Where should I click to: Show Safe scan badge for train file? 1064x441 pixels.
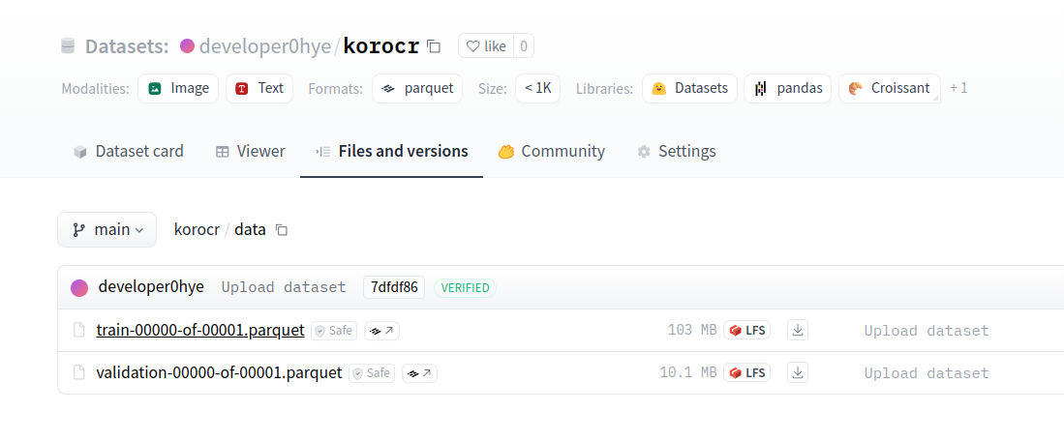335,331
